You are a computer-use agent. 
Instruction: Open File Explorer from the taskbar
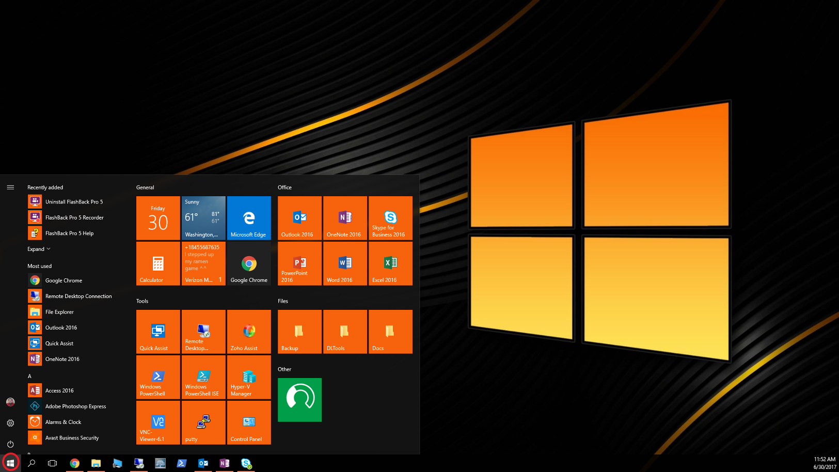(x=96, y=463)
